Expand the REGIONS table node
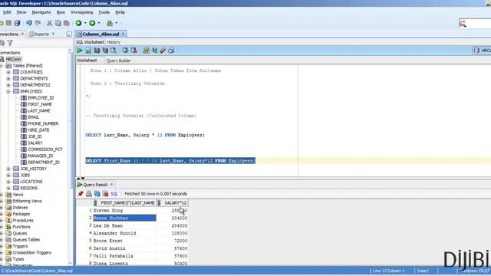This screenshot has height=276, width=491. 8,188
